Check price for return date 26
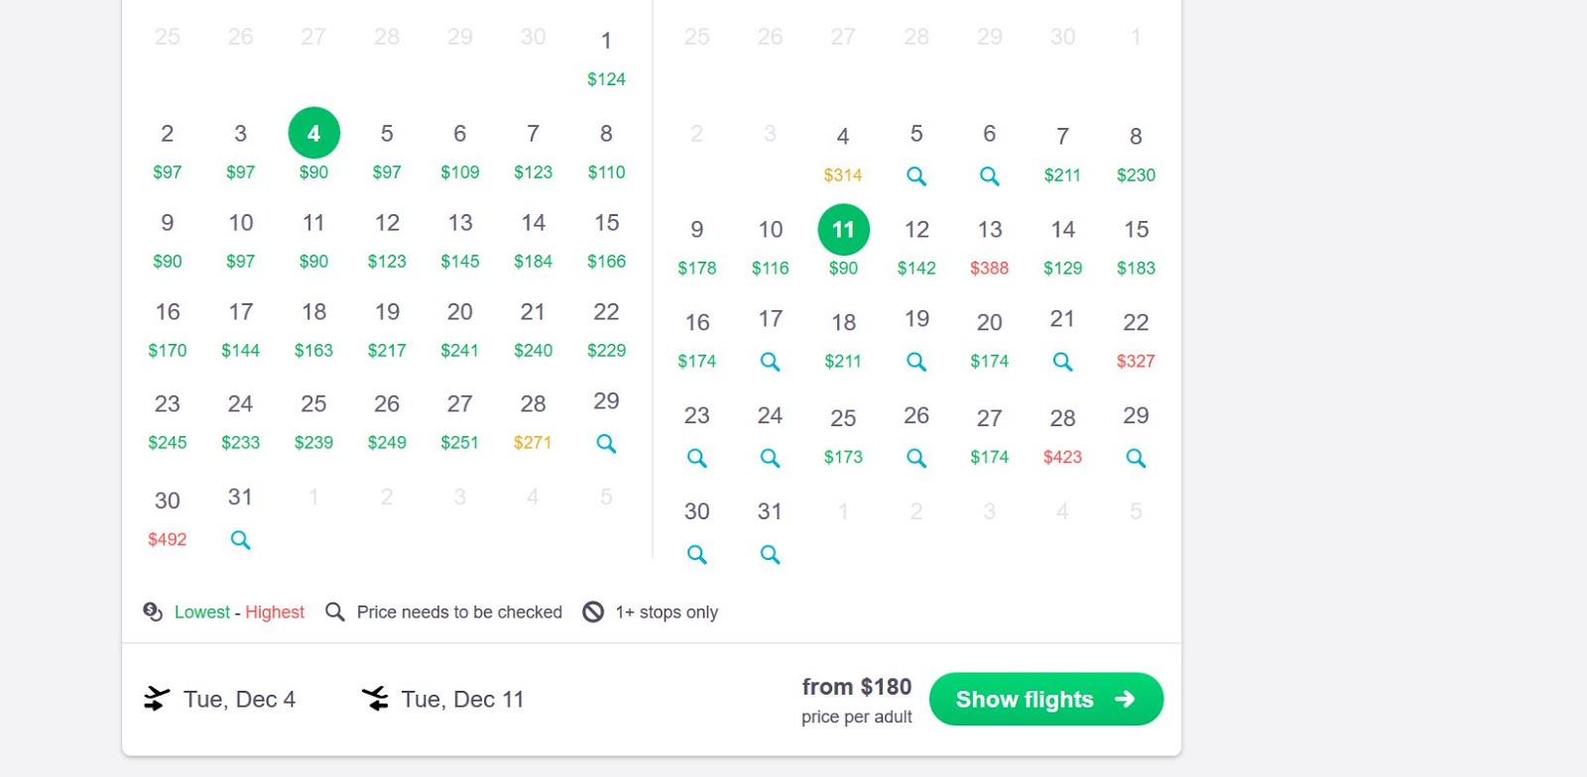This screenshot has height=777, width=1587. [916, 458]
